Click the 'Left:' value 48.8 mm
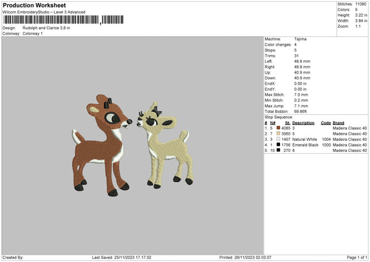The height and width of the screenshot is (262, 370). (302, 61)
